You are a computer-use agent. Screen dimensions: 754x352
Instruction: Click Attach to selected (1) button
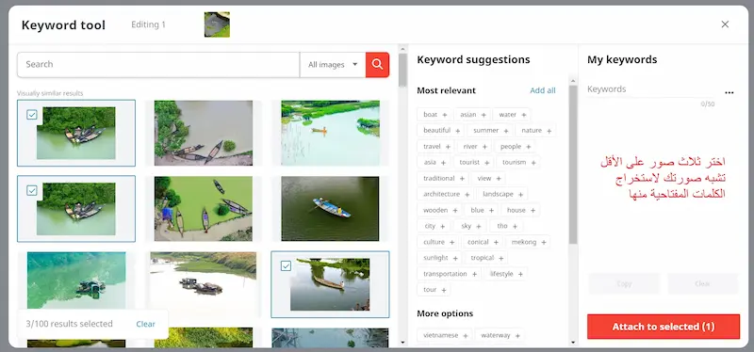(x=664, y=327)
